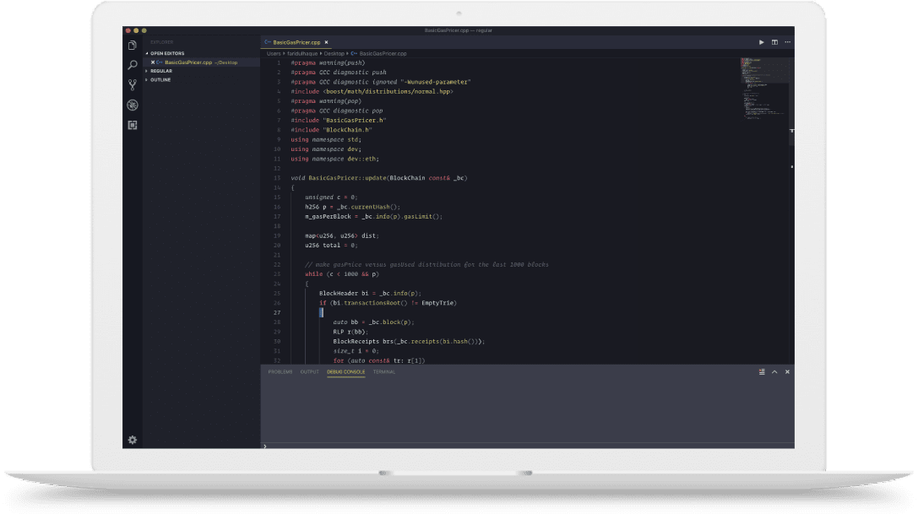
Task: Collapse the Open Editors section
Action: (167, 53)
